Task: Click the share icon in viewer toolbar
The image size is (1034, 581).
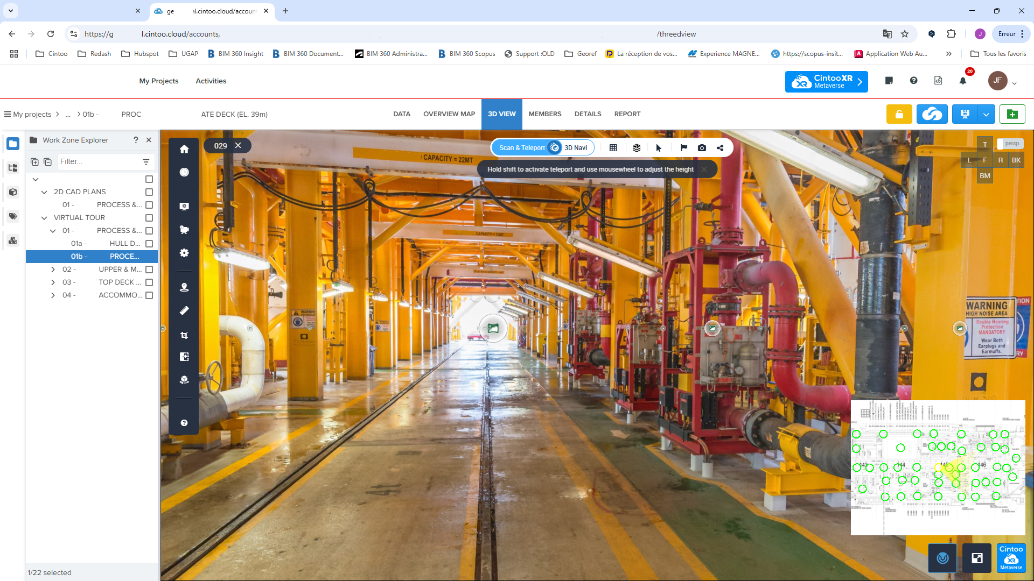Action: [720, 148]
